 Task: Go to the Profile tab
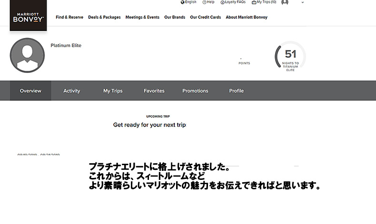[237, 91]
